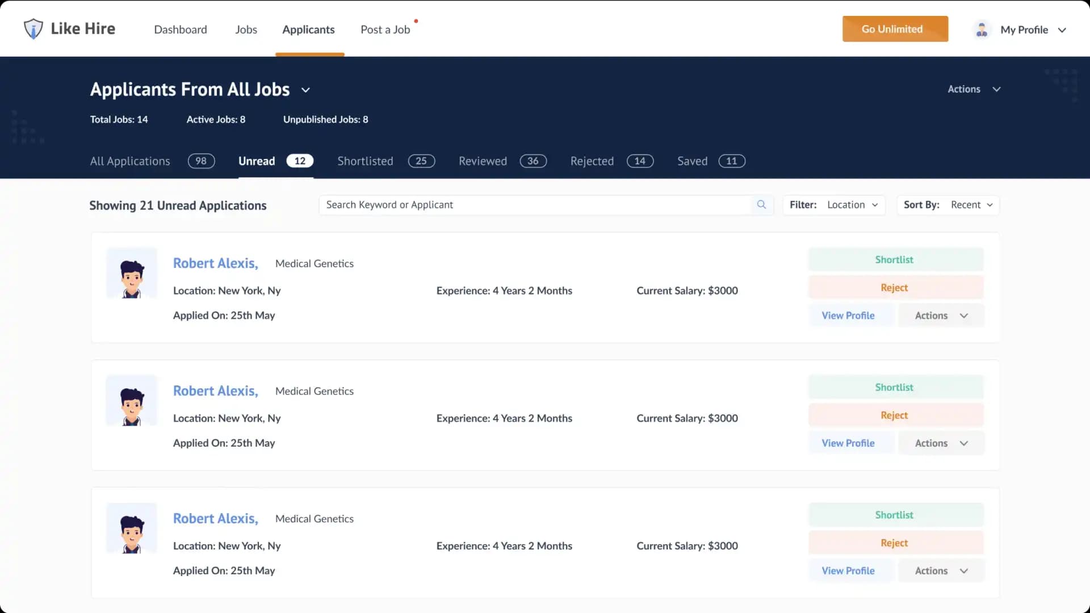Click the My Profile avatar icon
This screenshot has width=1090, height=613.
tap(982, 30)
